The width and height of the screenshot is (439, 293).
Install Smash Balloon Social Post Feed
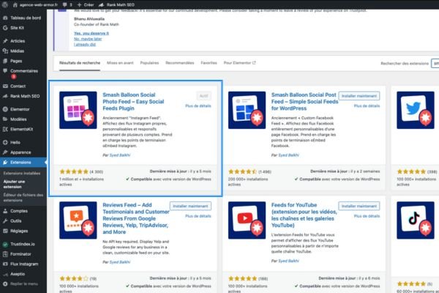click(x=359, y=96)
